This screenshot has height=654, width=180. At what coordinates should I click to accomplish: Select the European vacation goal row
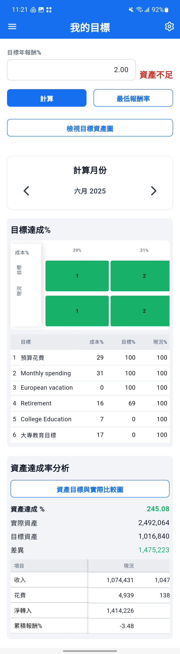pos(90,388)
